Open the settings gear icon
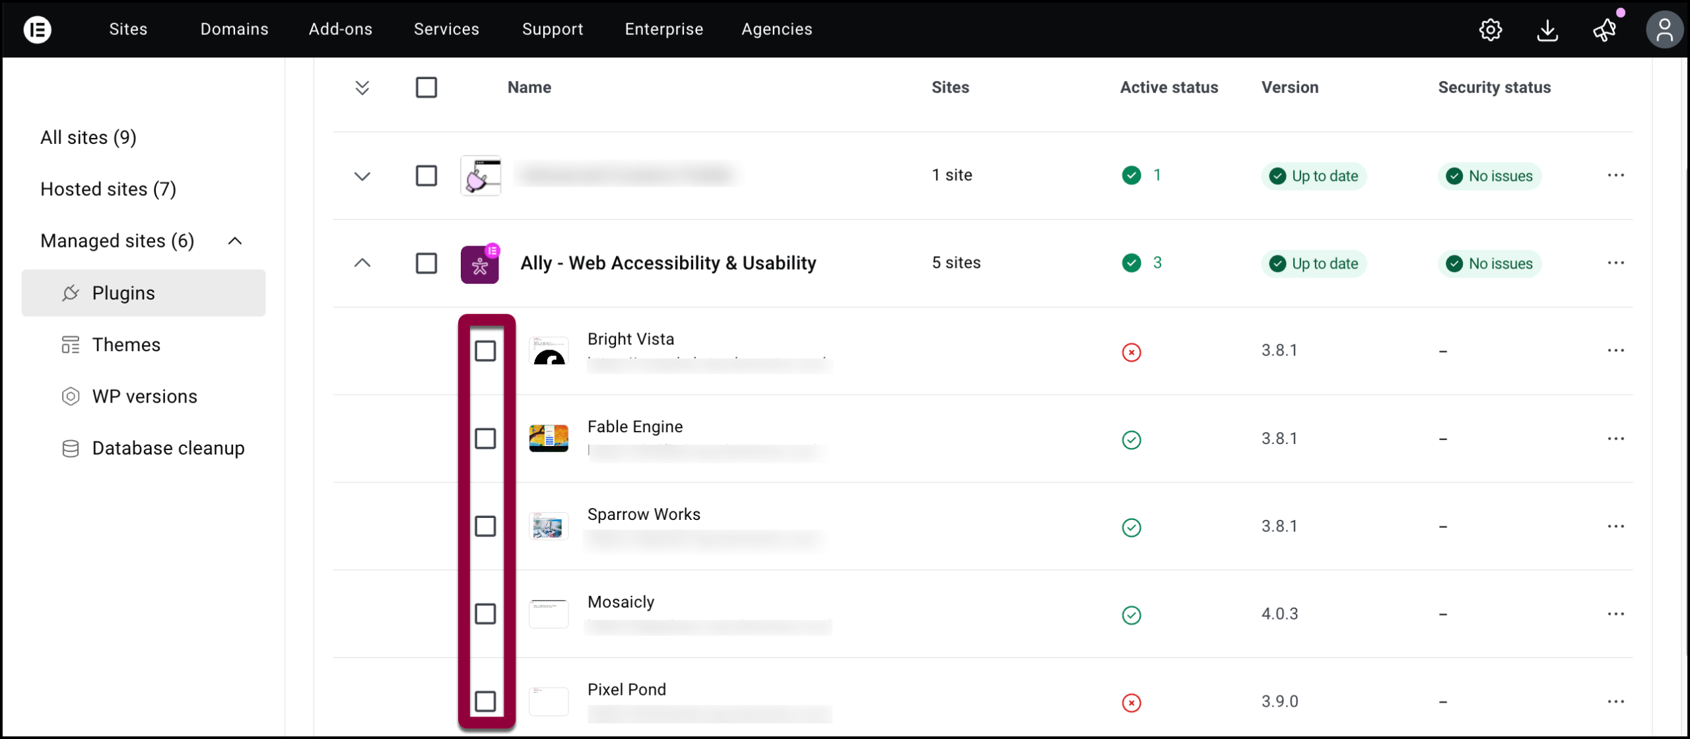Image resolution: width=1690 pixels, height=739 pixels. tap(1491, 29)
